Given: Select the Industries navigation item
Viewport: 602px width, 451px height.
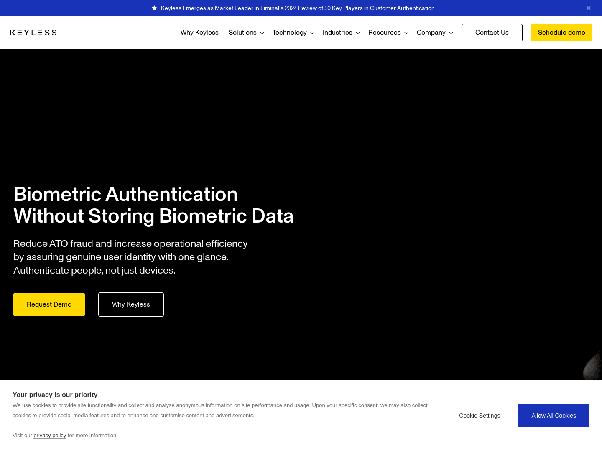Looking at the screenshot, I should pos(337,33).
